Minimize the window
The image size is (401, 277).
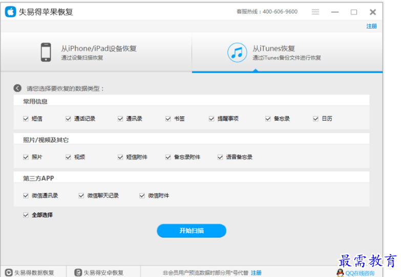(x=335, y=12)
